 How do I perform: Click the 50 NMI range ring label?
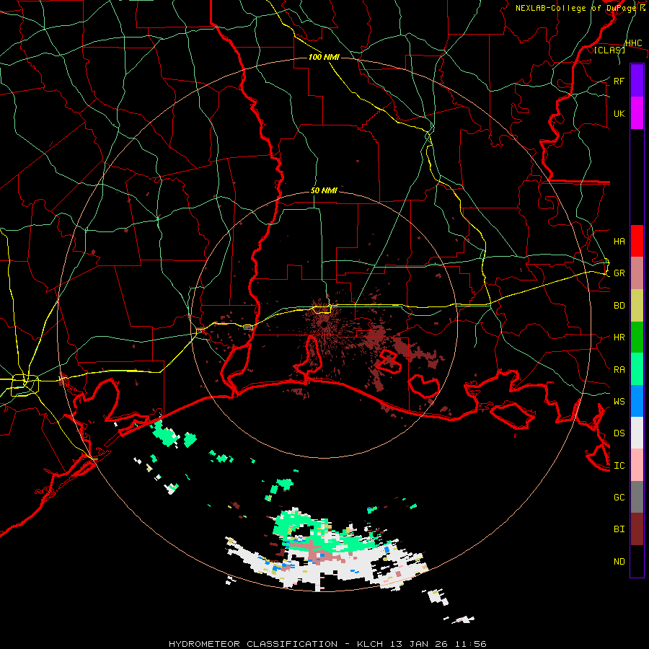(324, 190)
